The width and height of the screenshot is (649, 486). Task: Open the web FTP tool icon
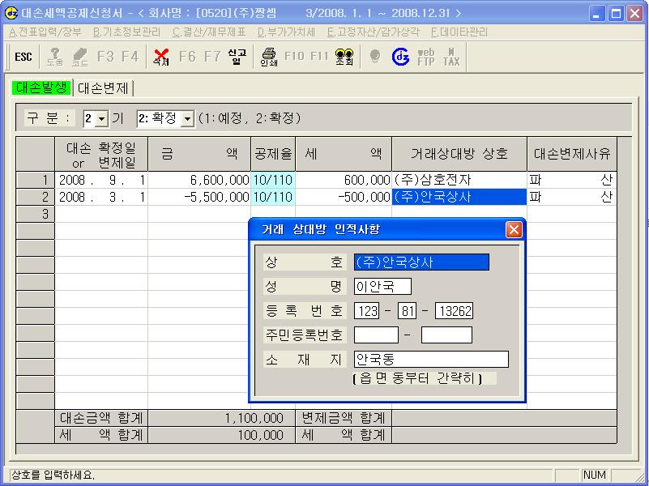(x=426, y=57)
